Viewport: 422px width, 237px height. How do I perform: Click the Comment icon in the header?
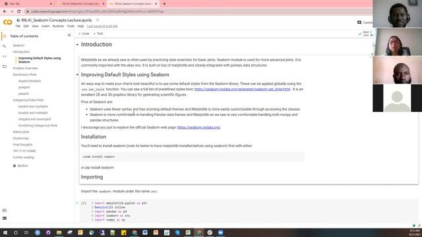359,22
